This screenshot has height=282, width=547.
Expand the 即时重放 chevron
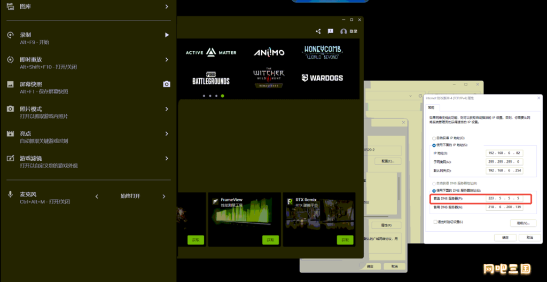click(167, 60)
